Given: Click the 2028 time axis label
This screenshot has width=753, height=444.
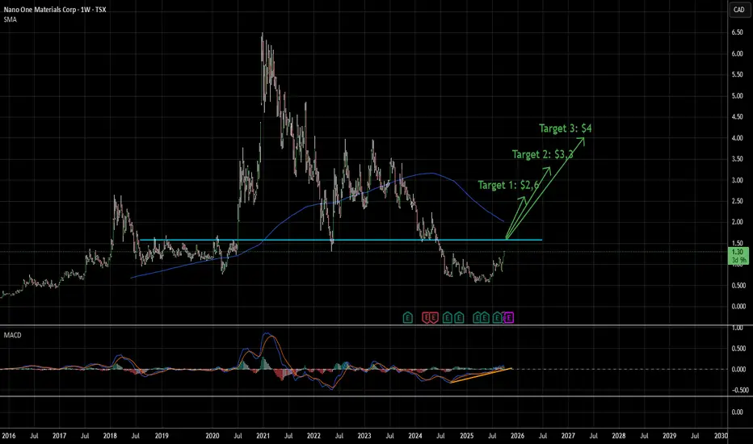Looking at the screenshot, I should point(619,436).
